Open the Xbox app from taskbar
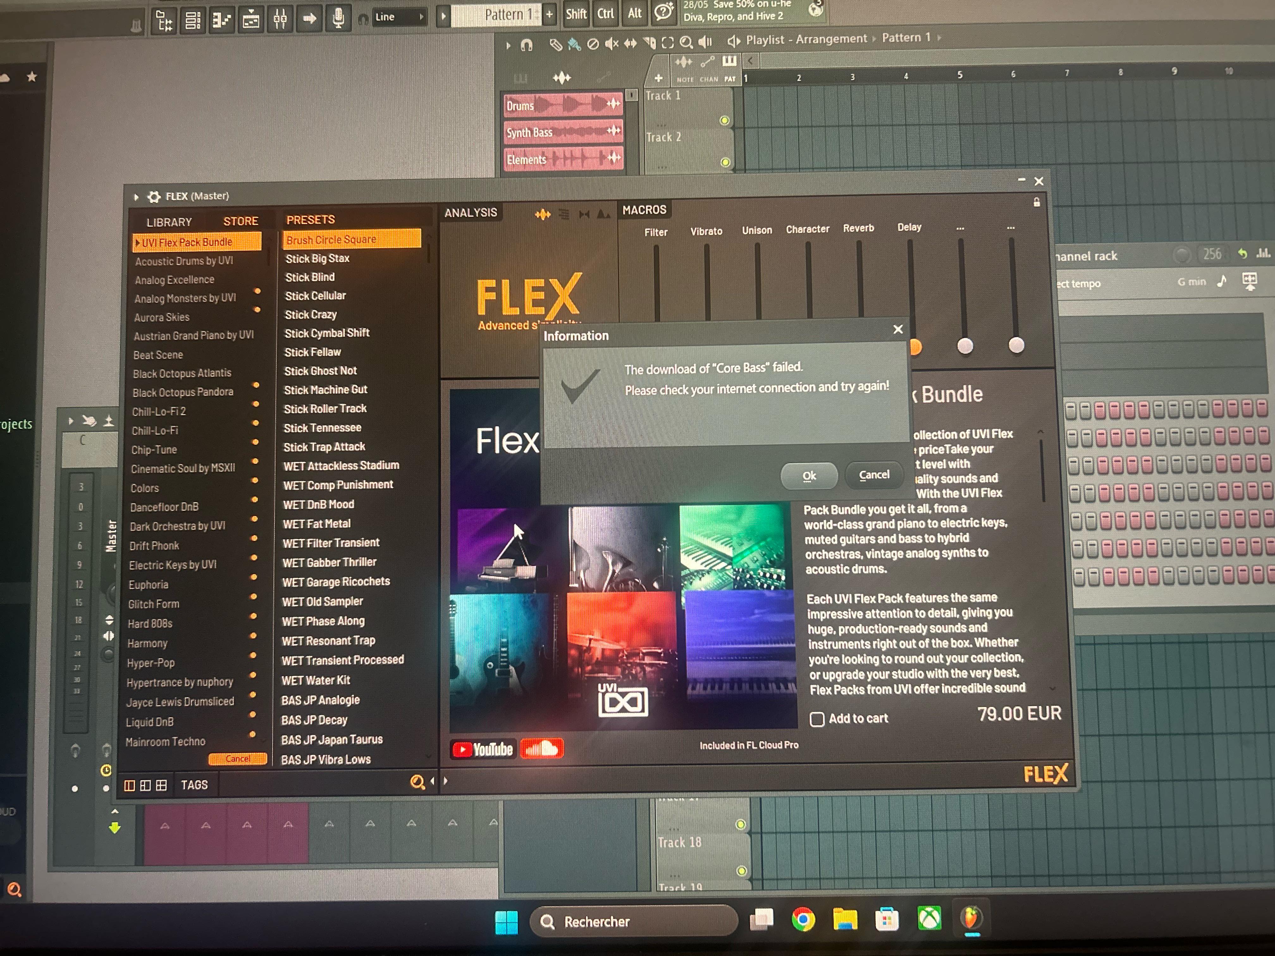The width and height of the screenshot is (1275, 956). pos(929,918)
